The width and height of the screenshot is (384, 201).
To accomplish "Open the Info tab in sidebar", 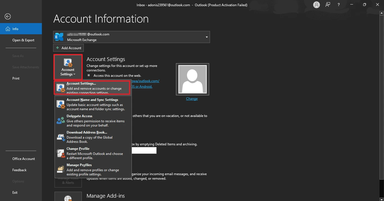I will click(21, 29).
